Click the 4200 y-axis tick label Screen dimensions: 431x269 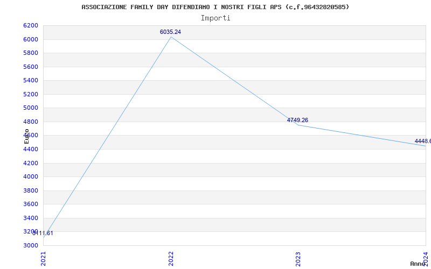(x=31, y=163)
